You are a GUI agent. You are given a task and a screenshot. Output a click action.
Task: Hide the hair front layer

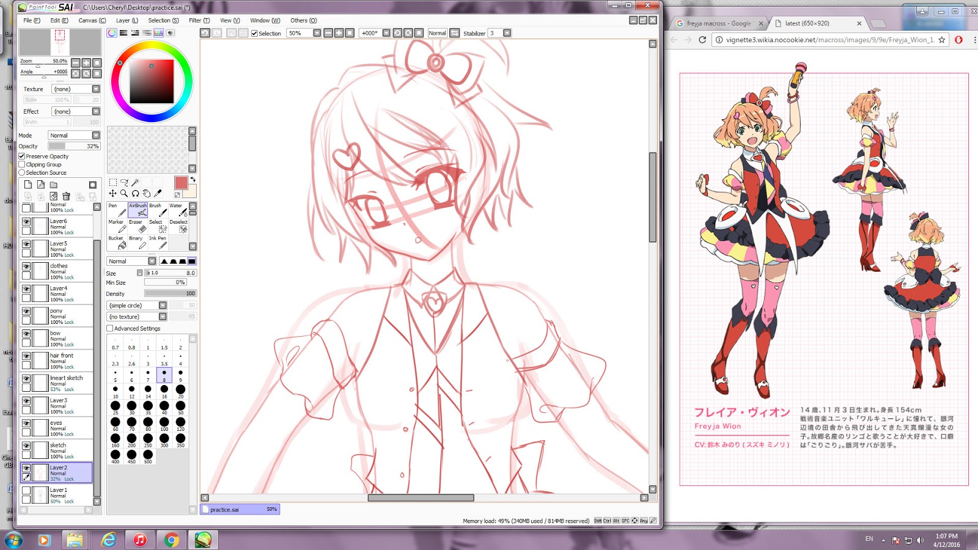tap(26, 356)
